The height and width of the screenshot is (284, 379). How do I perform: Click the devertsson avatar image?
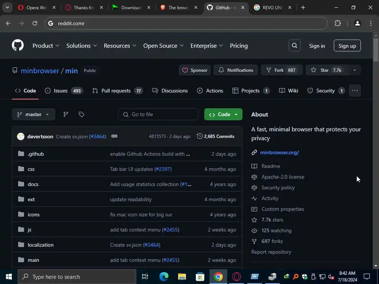(21, 136)
